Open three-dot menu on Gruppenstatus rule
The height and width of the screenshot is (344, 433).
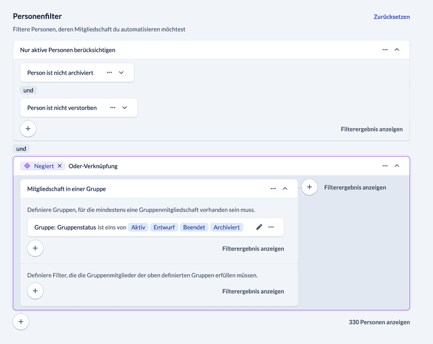coord(271,227)
